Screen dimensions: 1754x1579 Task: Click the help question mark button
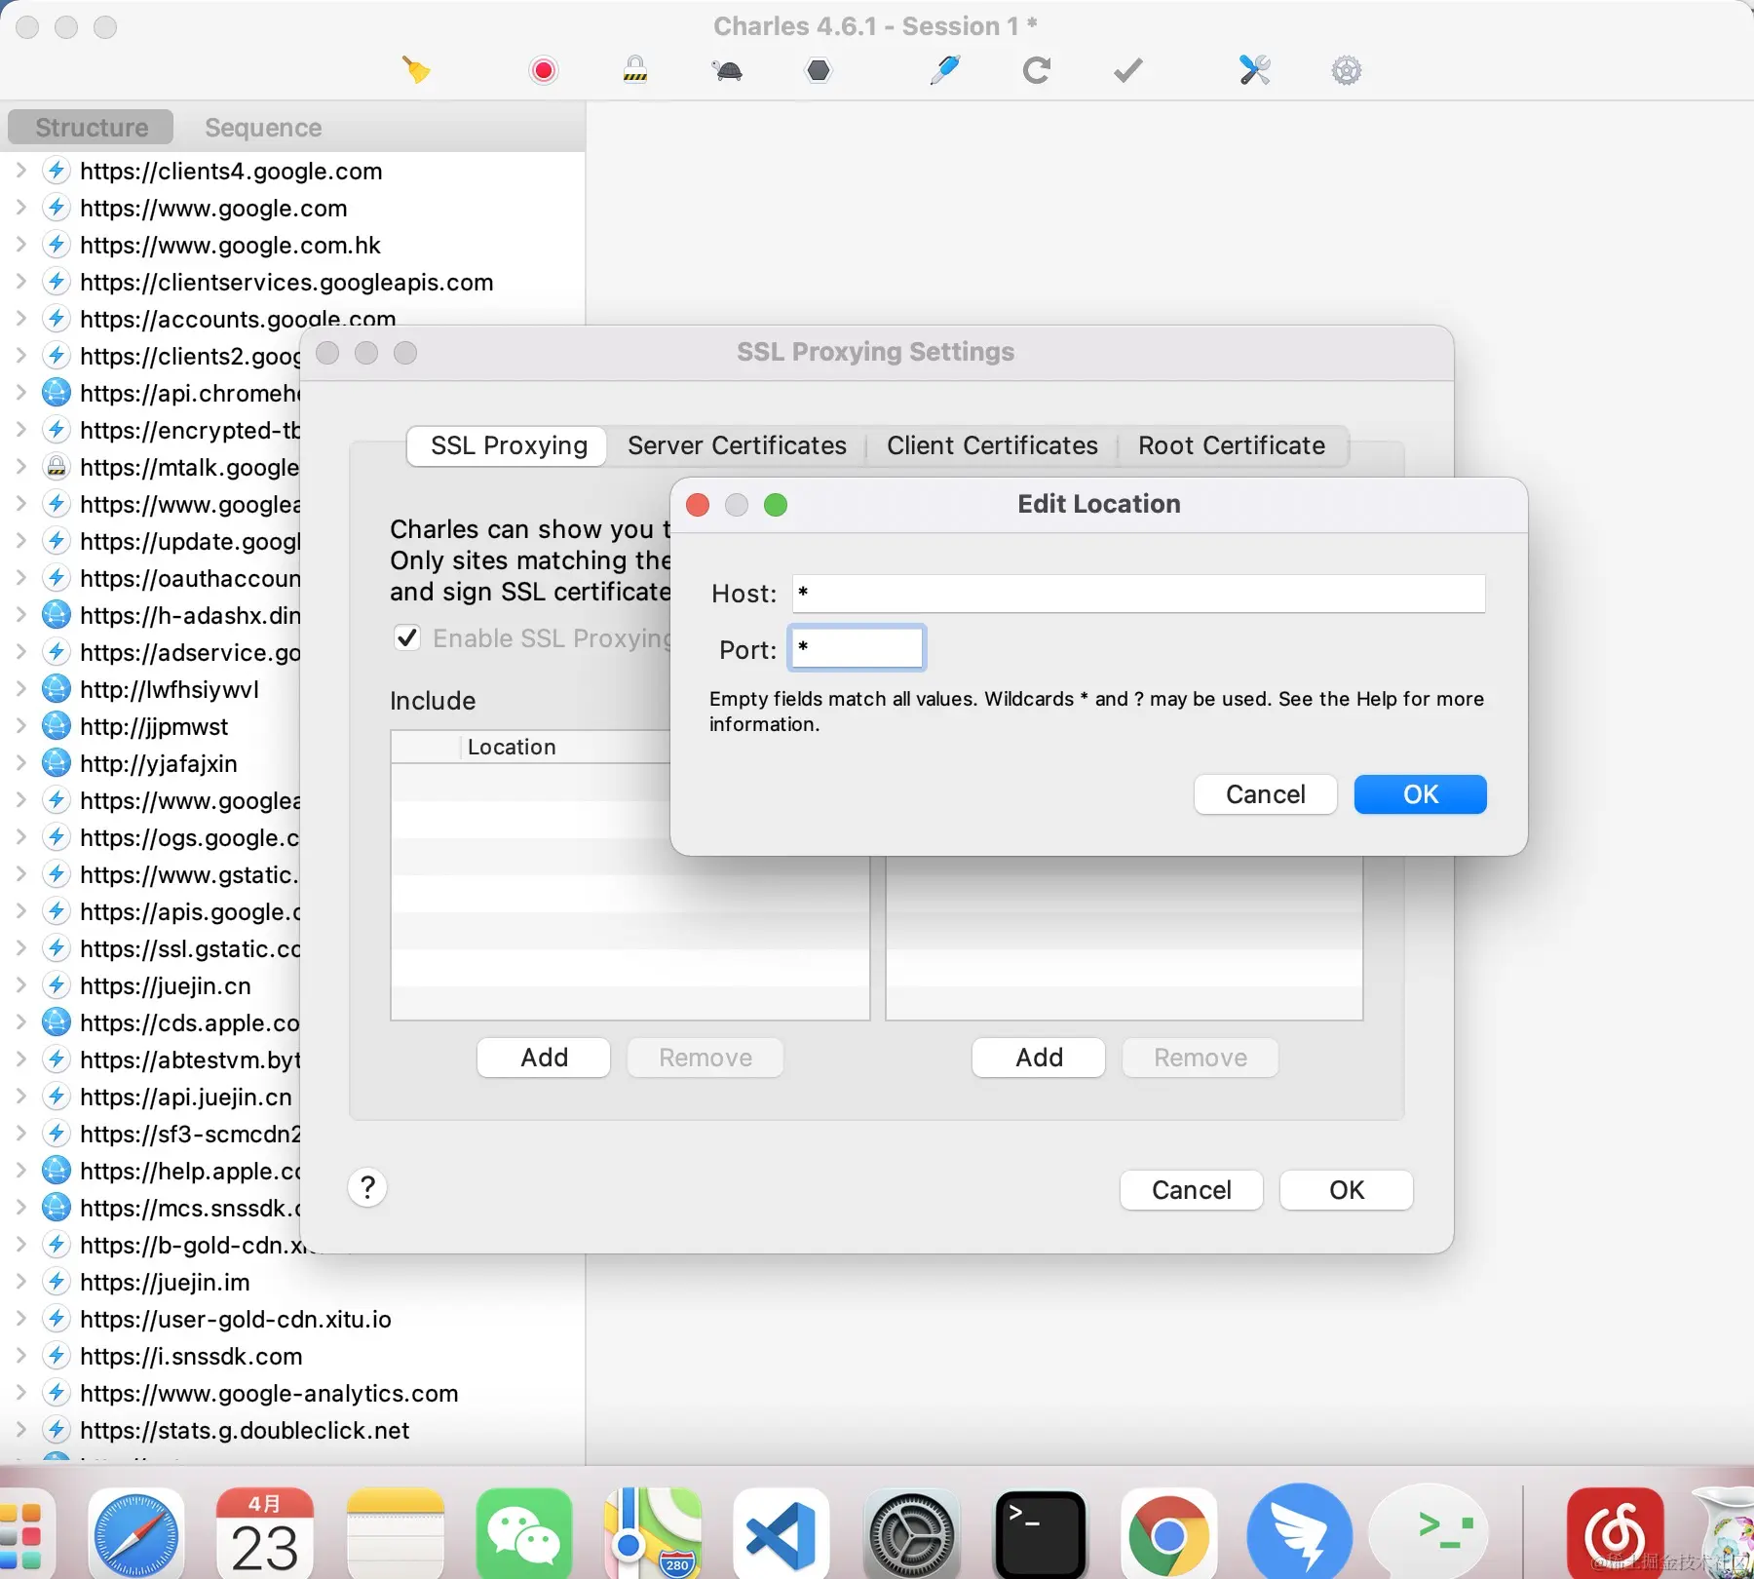pyautogui.click(x=367, y=1188)
